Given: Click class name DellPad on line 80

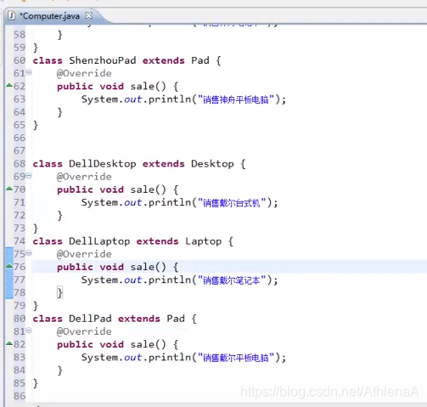Looking at the screenshot, I should [x=90, y=319].
